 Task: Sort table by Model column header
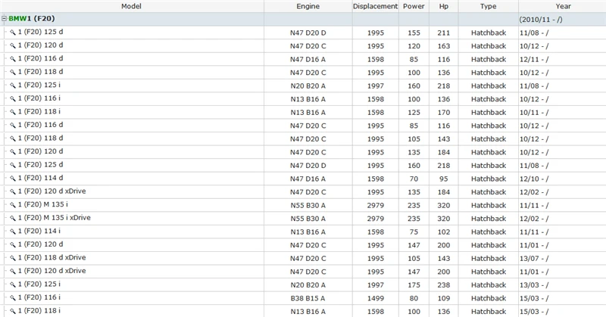click(x=131, y=6)
